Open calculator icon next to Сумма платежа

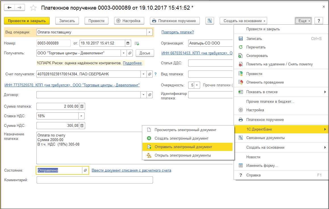[82, 106]
